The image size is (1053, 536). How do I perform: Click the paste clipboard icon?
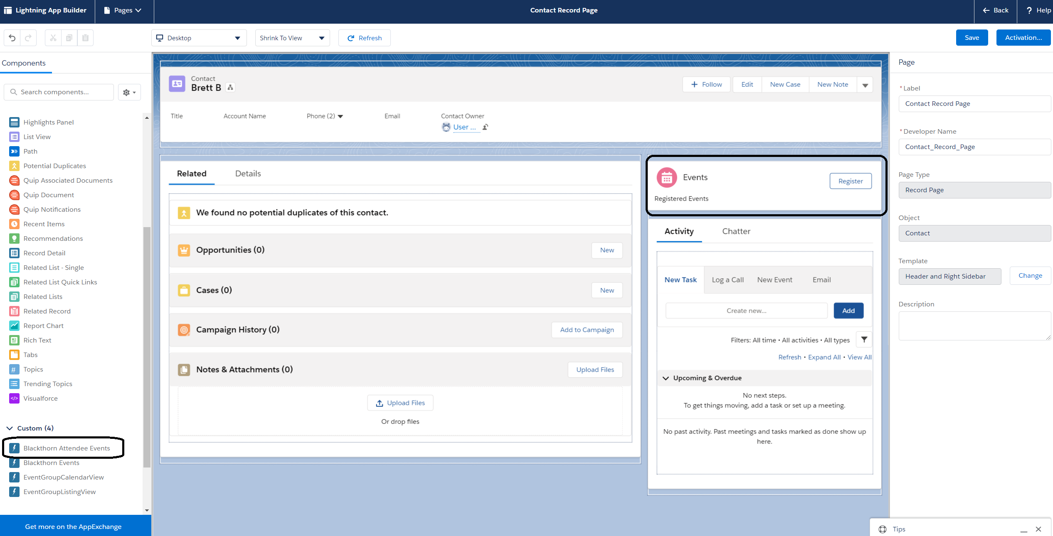85,38
